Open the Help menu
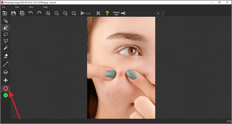Viewport: 232px width, 124px height. (x=45, y=7)
